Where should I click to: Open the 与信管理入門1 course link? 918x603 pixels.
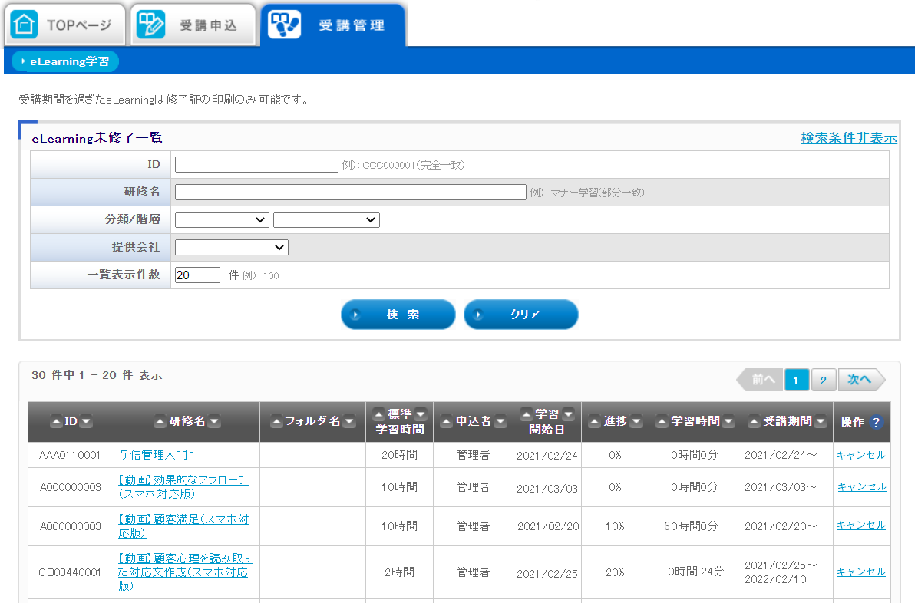tap(157, 454)
